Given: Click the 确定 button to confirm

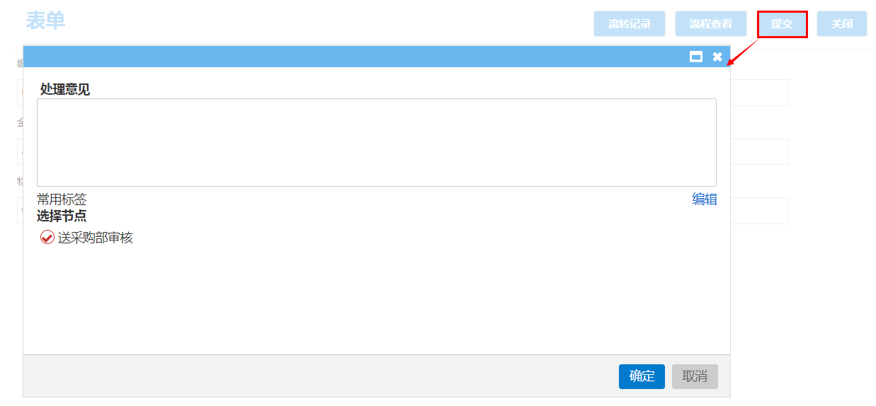Looking at the screenshot, I should pyautogui.click(x=642, y=376).
